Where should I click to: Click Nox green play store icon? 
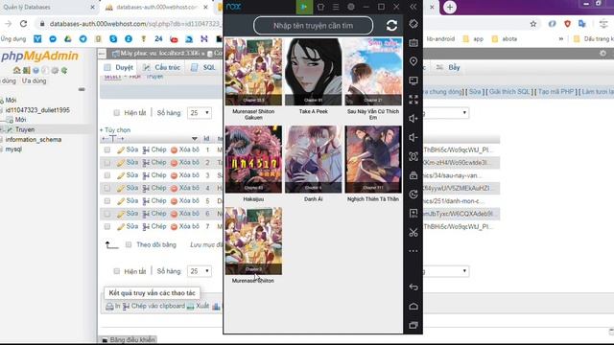coord(304,7)
